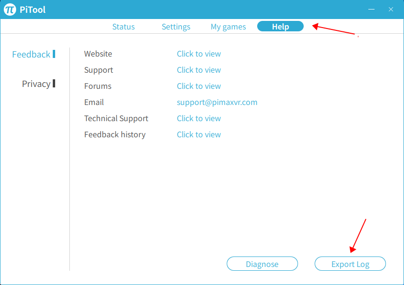Minimize the PiTool window

coord(371,9)
